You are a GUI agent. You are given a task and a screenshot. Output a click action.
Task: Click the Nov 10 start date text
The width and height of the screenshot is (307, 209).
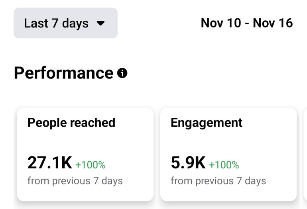[x=221, y=23]
